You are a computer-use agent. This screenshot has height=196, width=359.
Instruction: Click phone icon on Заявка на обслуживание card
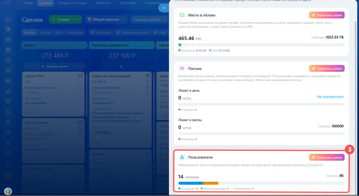coord(147,81)
